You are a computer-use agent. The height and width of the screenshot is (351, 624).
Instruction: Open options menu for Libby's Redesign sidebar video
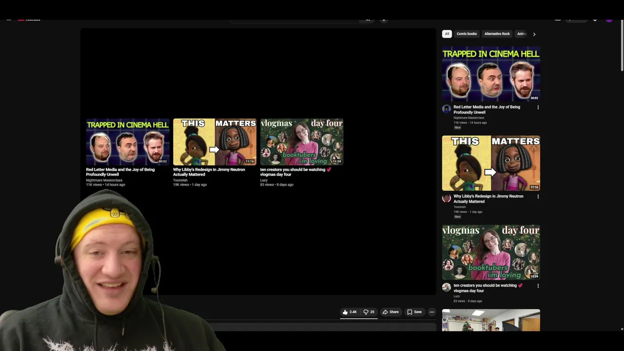click(538, 196)
